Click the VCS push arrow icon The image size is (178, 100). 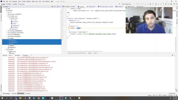pos(163,4)
